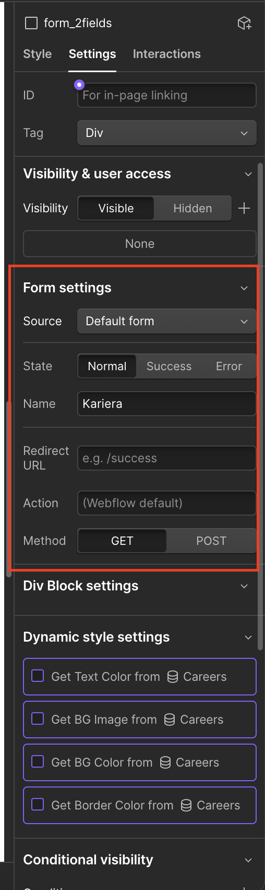Click the create component cube icon

point(244,23)
